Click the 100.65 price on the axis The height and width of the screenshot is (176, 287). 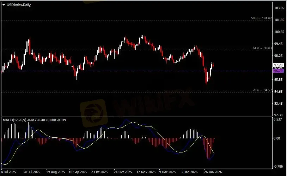point(279,32)
